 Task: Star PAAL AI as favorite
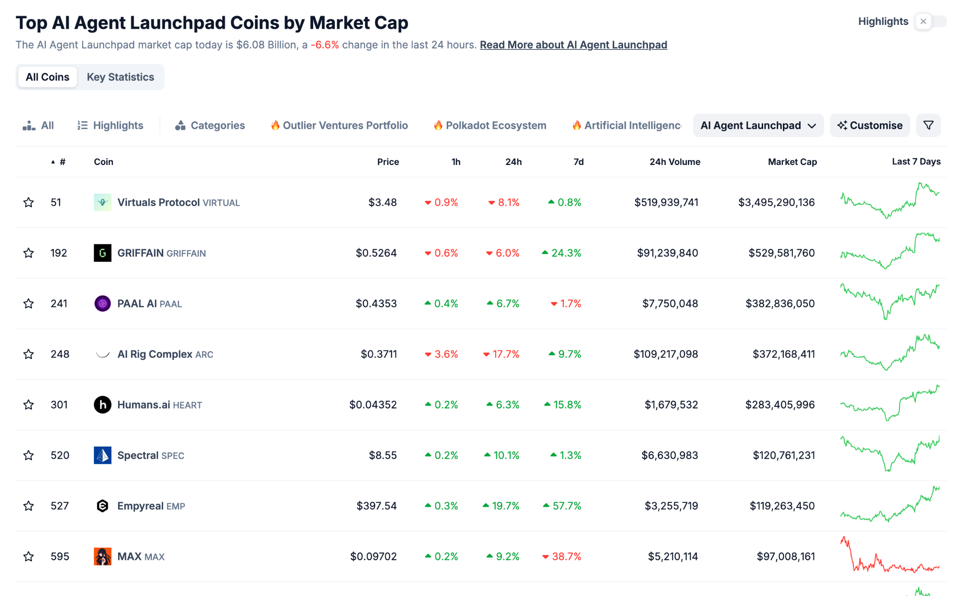(29, 304)
